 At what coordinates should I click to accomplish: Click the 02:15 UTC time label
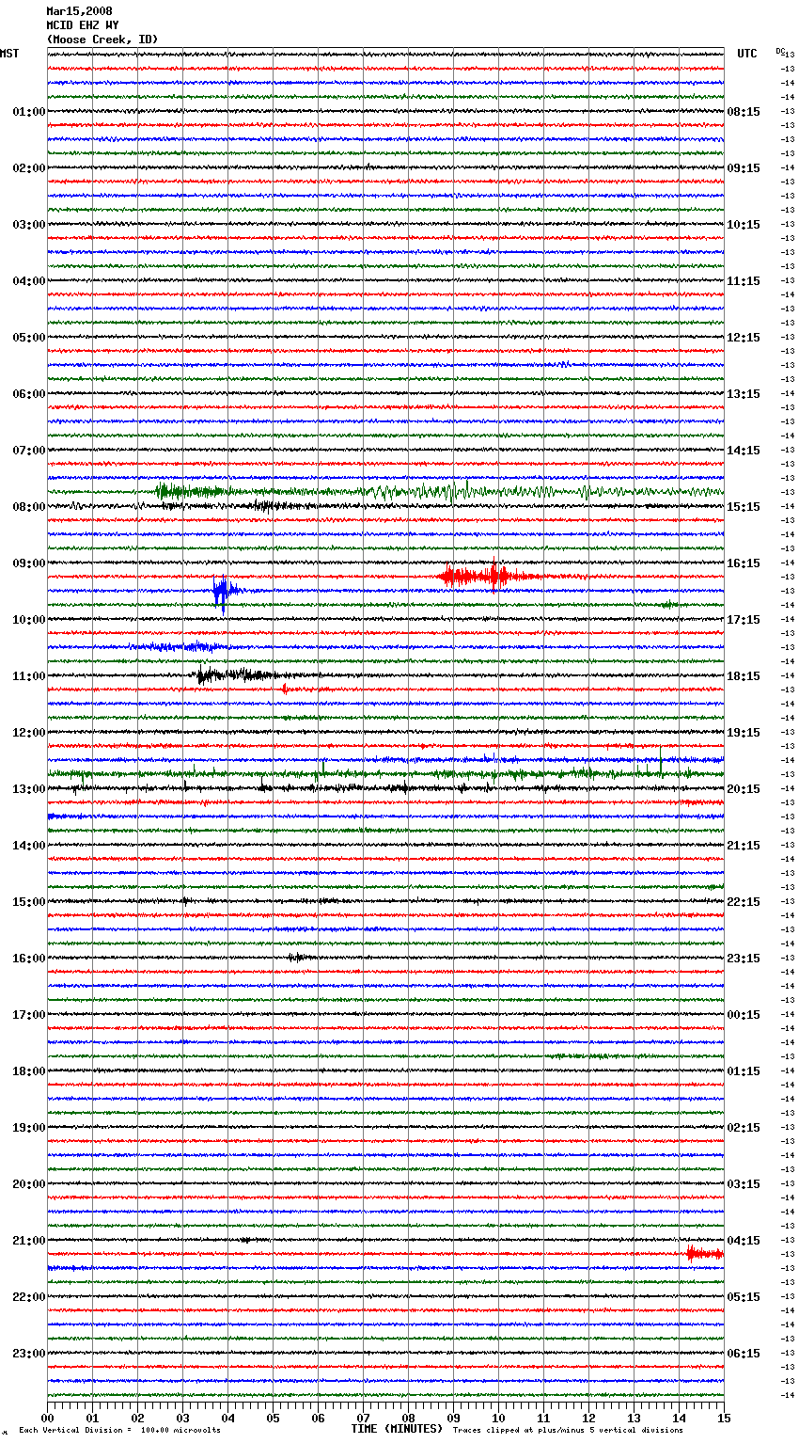click(744, 1128)
